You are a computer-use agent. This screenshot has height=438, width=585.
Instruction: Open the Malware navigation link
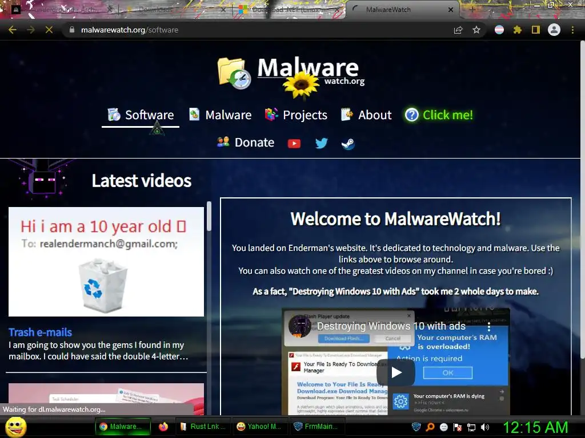(220, 115)
